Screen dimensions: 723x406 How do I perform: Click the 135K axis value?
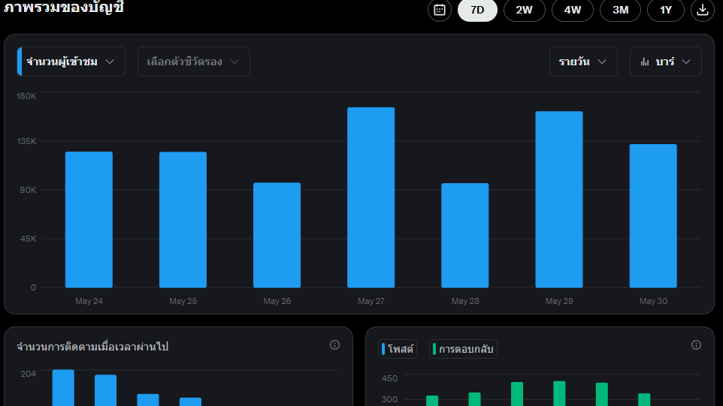pyautogui.click(x=26, y=141)
